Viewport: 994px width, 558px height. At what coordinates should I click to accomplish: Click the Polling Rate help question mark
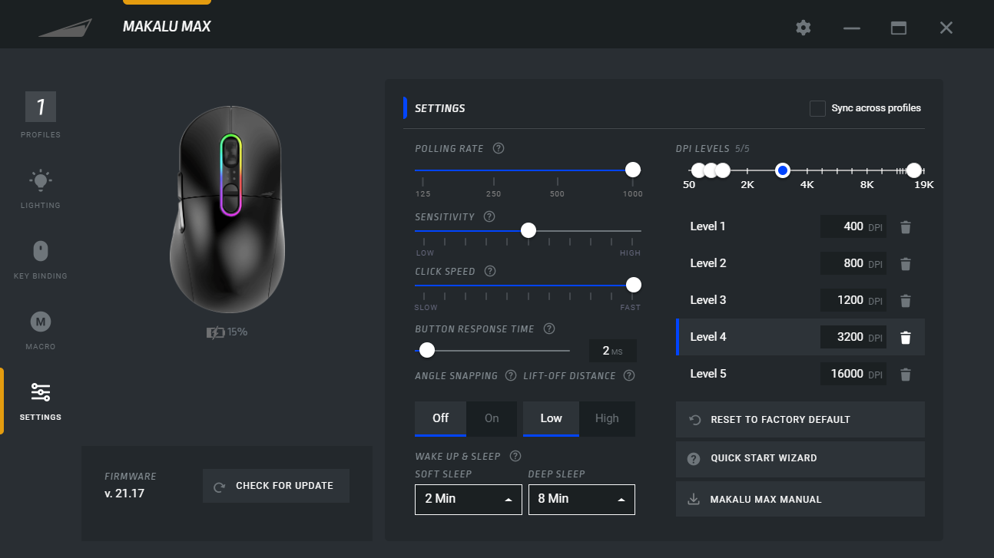(499, 148)
